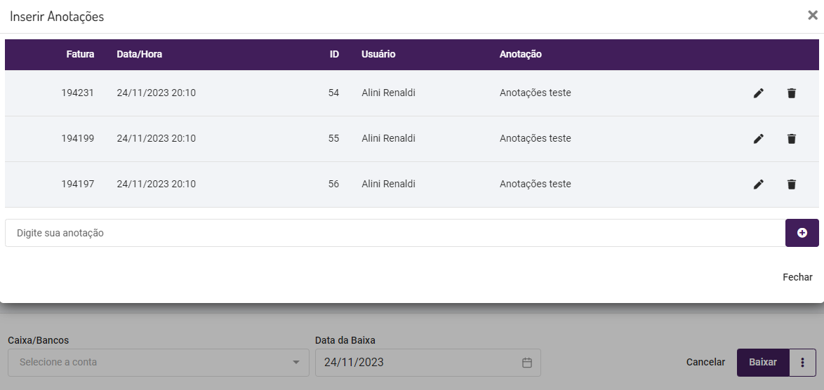
Task: Add annotation with the plus button
Action: tap(802, 233)
